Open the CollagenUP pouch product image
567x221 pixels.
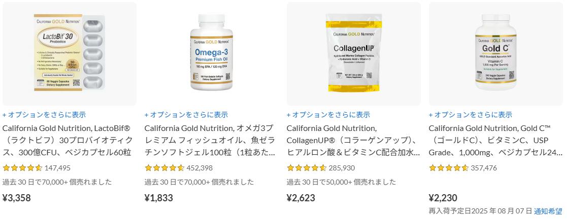pos(354,54)
